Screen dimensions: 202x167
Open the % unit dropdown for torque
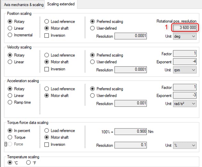(185, 146)
